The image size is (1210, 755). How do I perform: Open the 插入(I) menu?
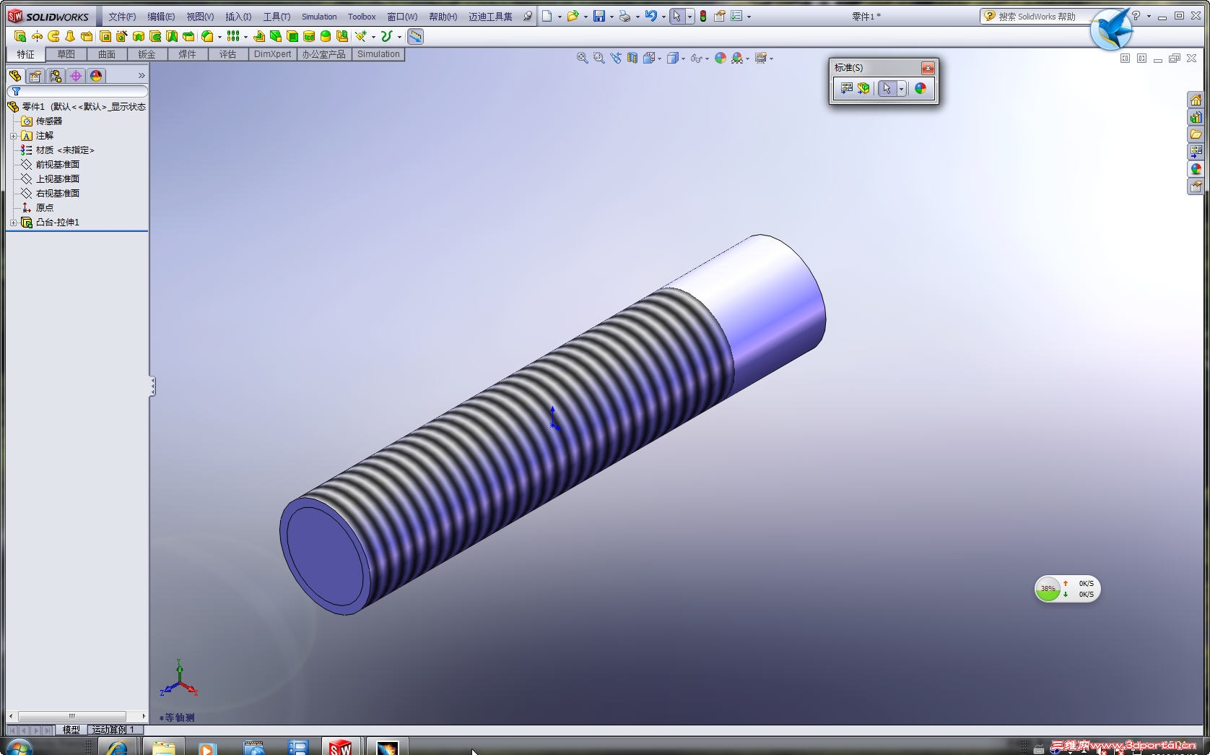point(238,17)
